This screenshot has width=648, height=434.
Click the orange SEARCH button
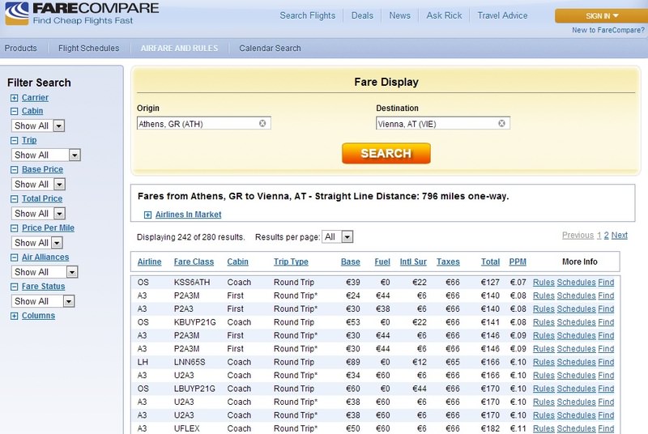[386, 153]
